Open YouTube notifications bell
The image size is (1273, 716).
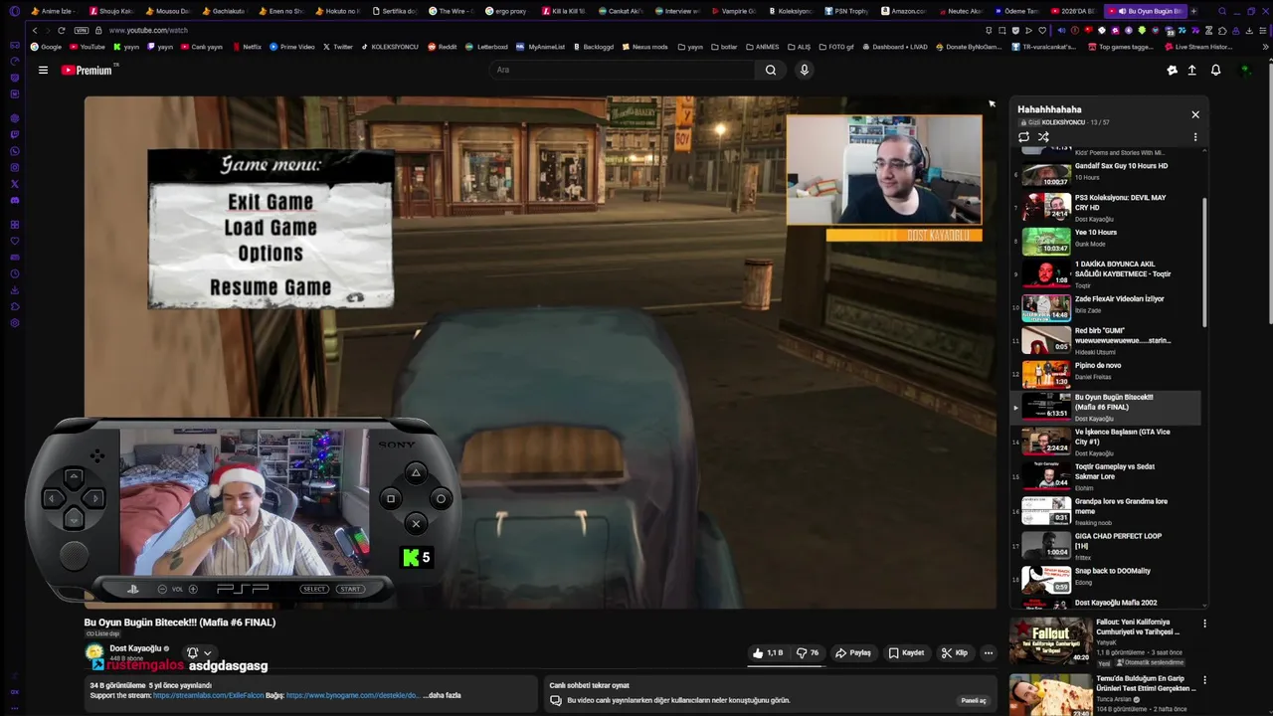pyautogui.click(x=1215, y=70)
